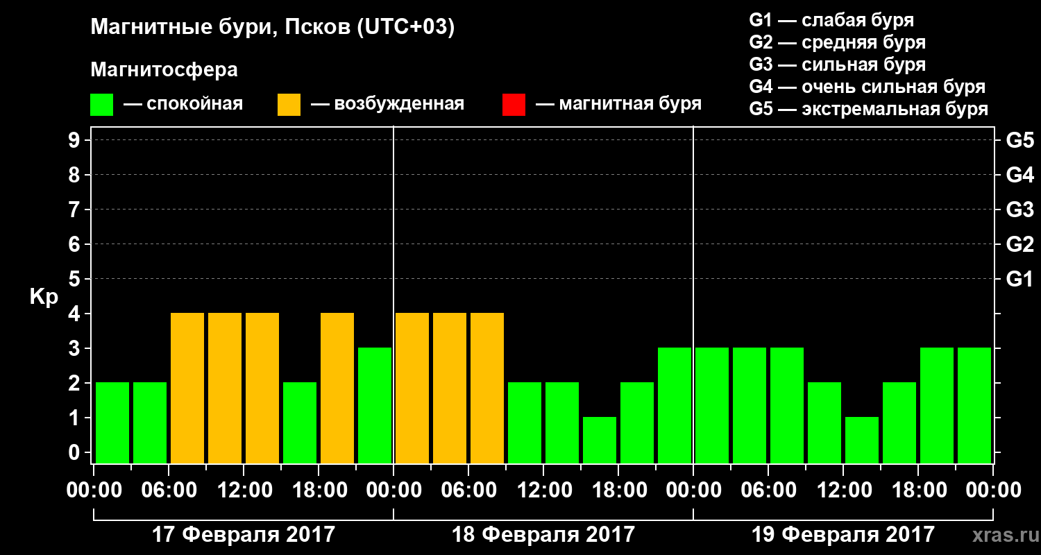This screenshot has width=1041, height=555.
Task: Click the '5' value on the Kp axis
Action: [x=76, y=279]
